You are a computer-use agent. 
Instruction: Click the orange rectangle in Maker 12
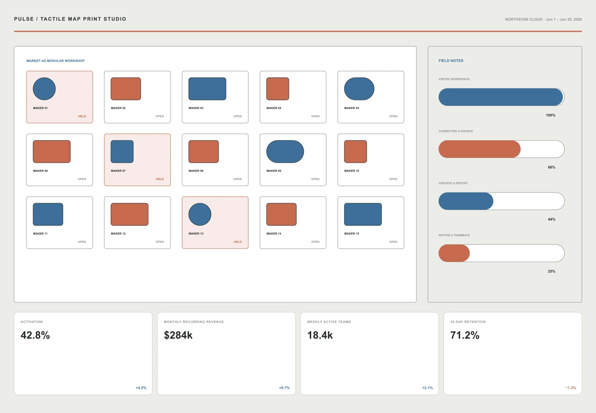[x=130, y=214]
